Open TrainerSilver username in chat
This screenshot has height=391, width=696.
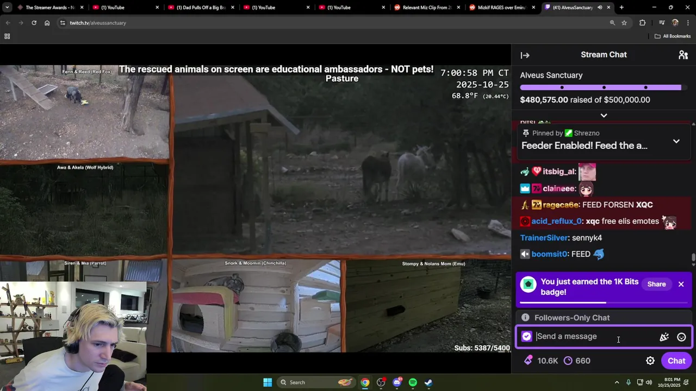click(x=544, y=238)
